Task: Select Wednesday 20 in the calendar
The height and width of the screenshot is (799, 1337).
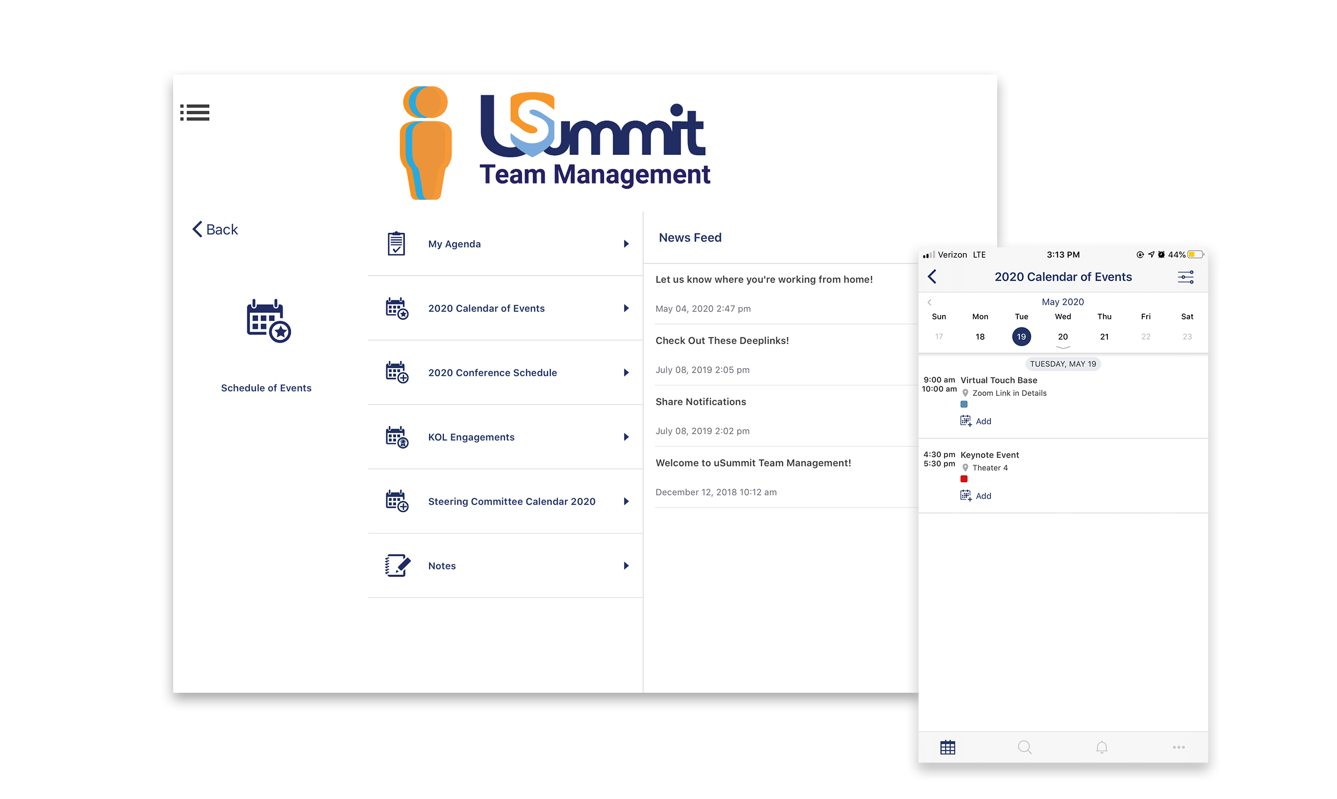Action: click(x=1063, y=336)
